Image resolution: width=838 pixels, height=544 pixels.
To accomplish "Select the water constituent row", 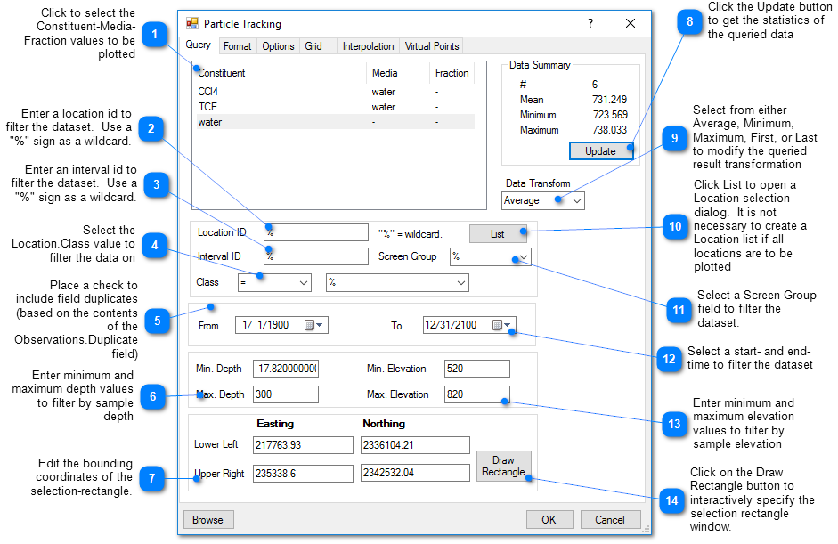I will point(267,121).
